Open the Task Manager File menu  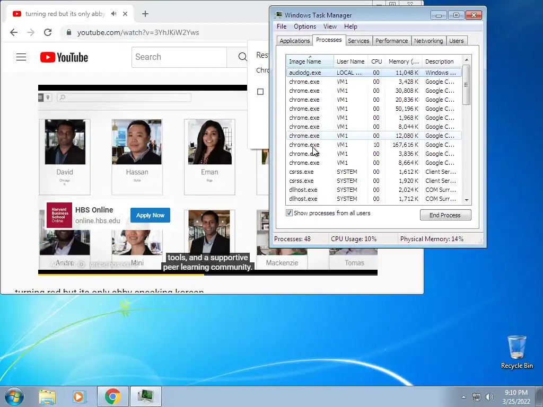pyautogui.click(x=282, y=26)
